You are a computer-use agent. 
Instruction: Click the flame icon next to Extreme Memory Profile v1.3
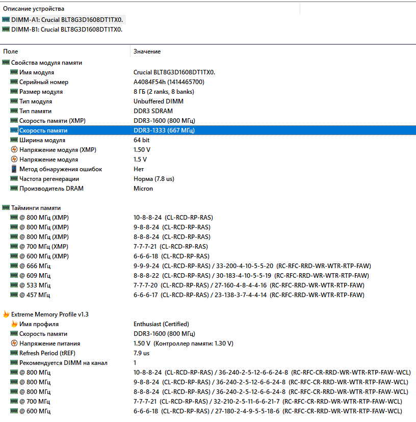click(x=6, y=314)
